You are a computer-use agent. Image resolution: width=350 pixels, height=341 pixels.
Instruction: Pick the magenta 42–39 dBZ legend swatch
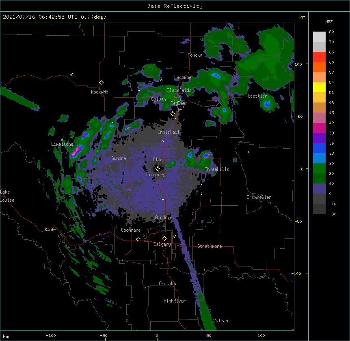(x=319, y=128)
